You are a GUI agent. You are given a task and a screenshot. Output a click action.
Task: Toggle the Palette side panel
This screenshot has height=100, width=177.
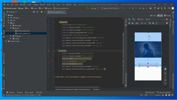click(126, 22)
